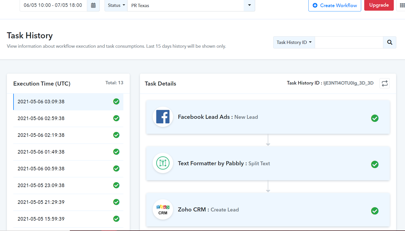Screen dimensions: 405x231
Task: Click the Execution Time (UTC) header
Action: [x=42, y=84]
